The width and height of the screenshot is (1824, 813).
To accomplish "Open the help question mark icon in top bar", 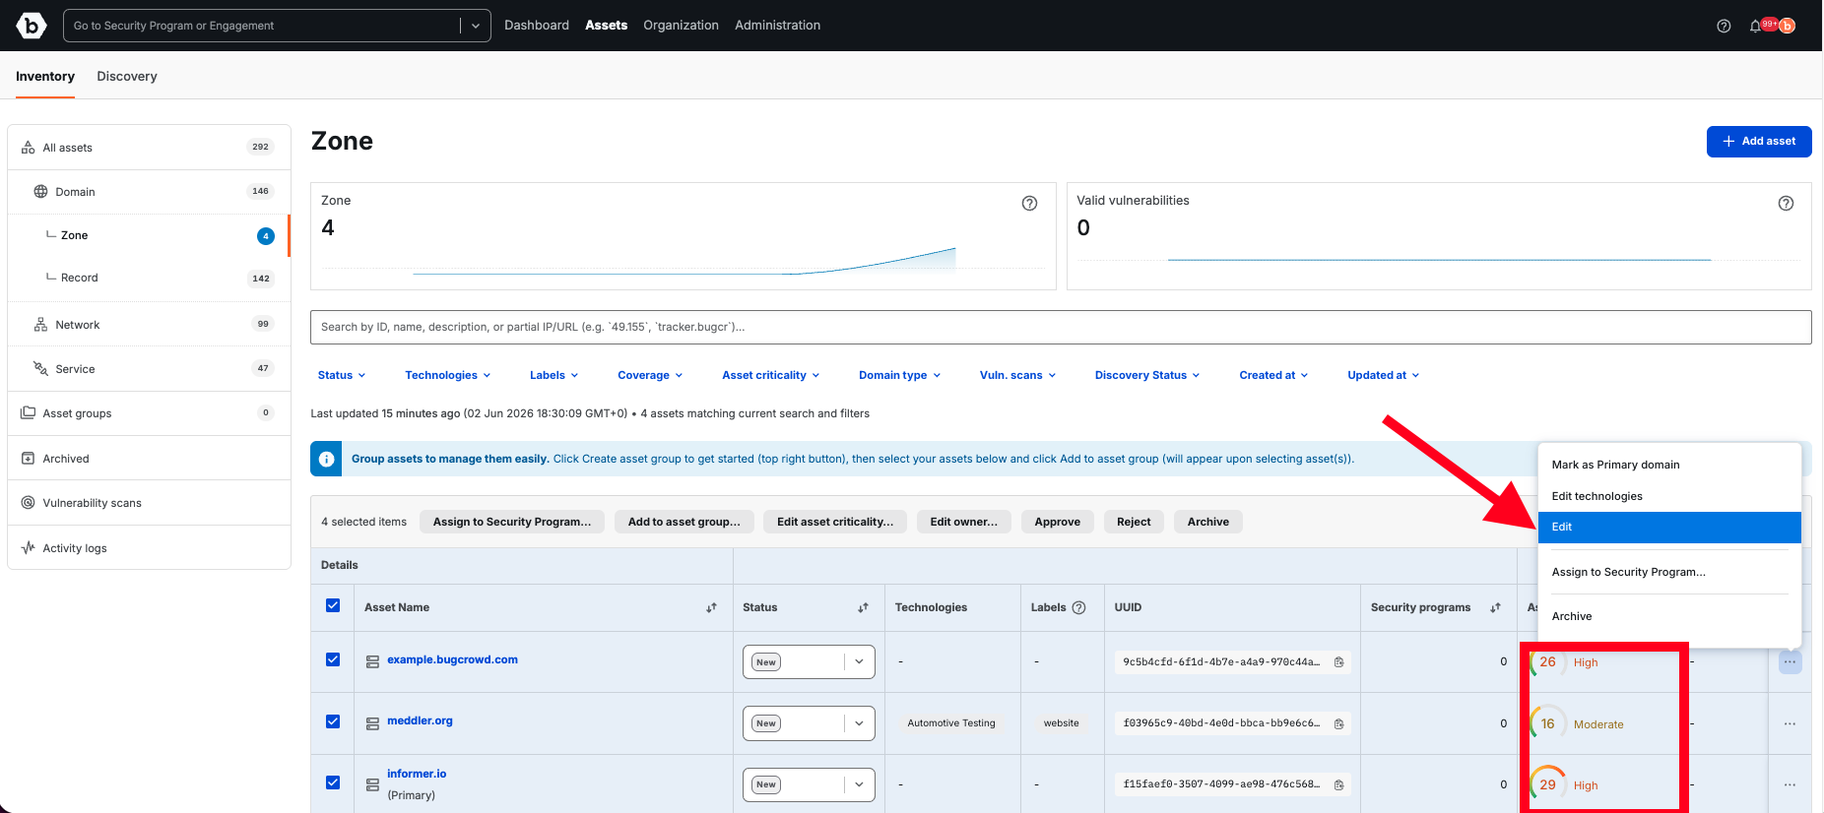I will tap(1724, 26).
